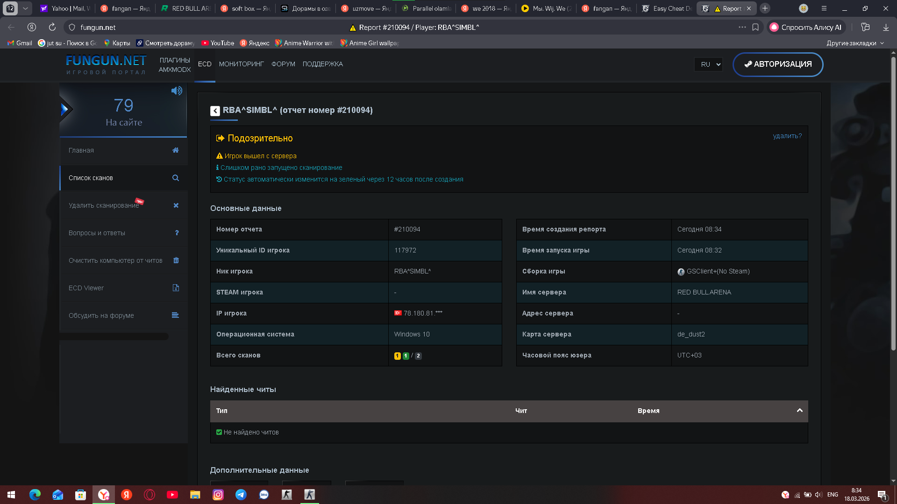Mute site sound via speaker icon
This screenshot has height=504, width=897.
tap(177, 91)
